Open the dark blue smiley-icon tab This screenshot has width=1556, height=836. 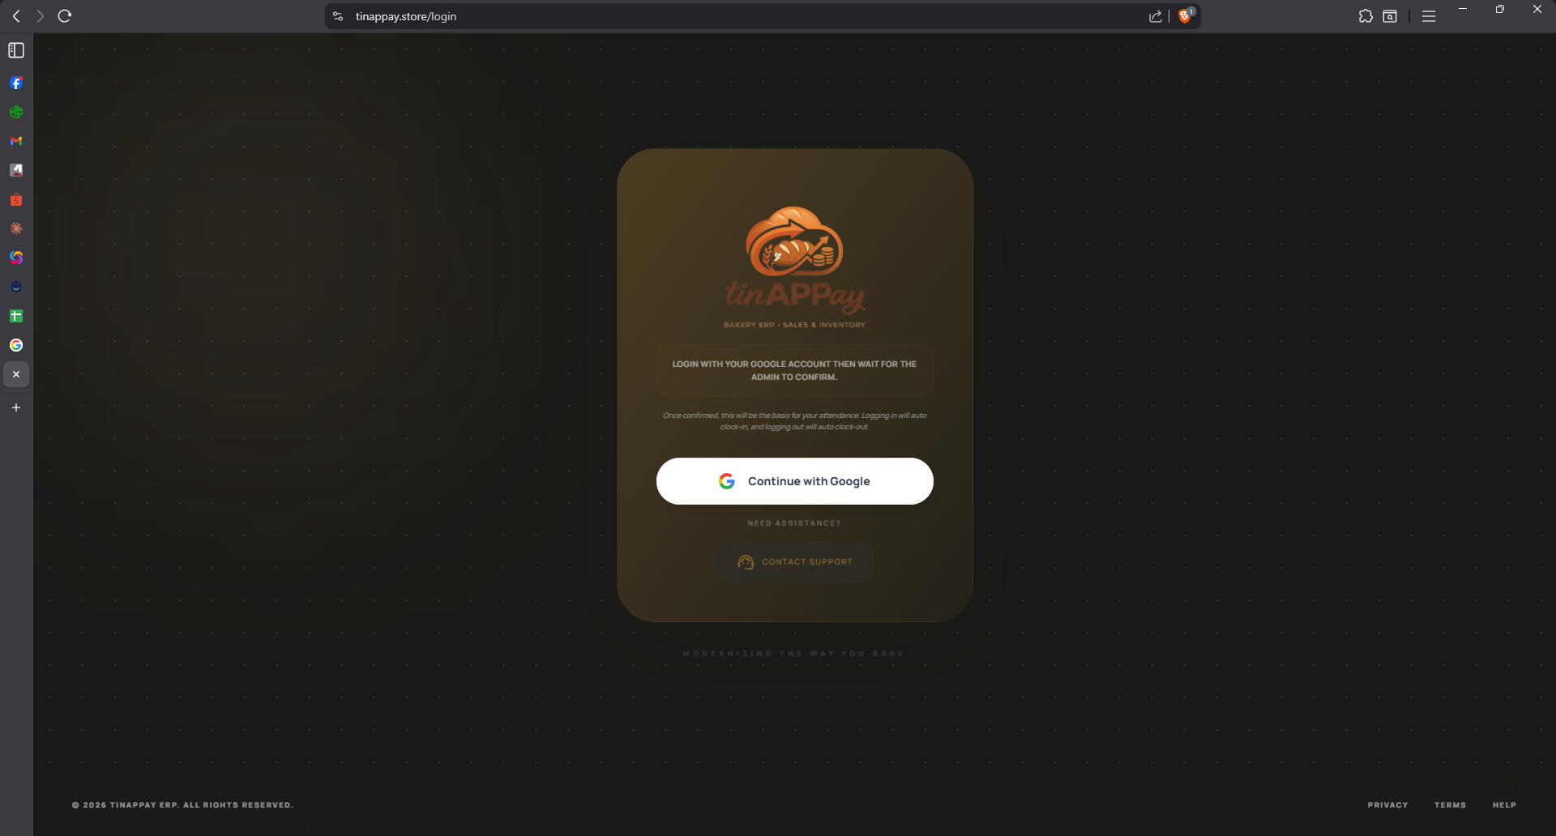tap(16, 287)
